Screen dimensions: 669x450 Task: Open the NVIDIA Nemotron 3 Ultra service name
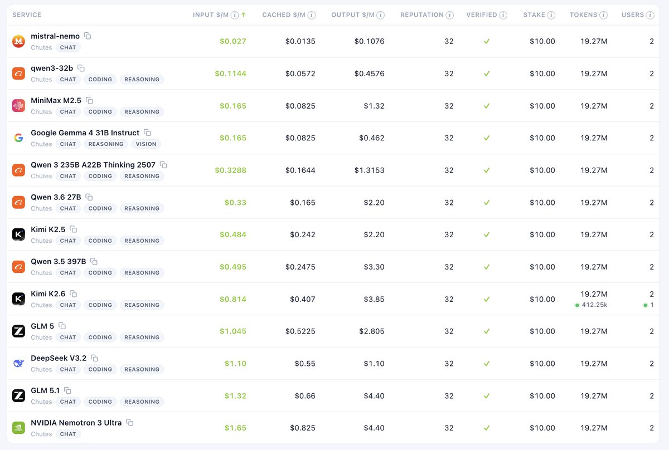(x=76, y=423)
